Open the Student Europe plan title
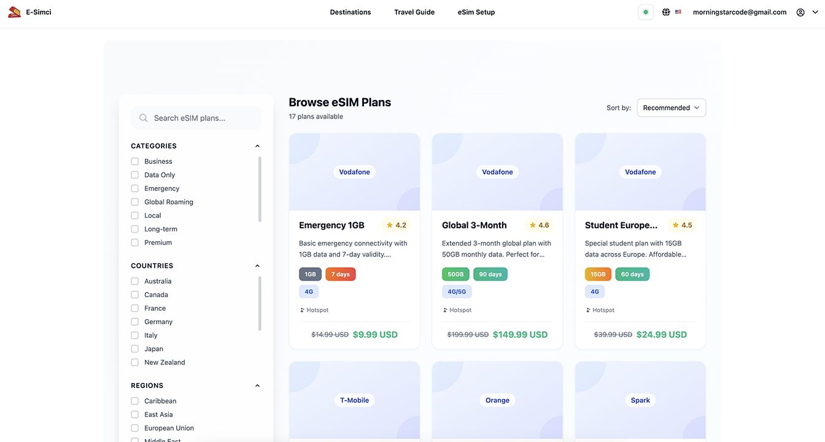 [x=621, y=225]
